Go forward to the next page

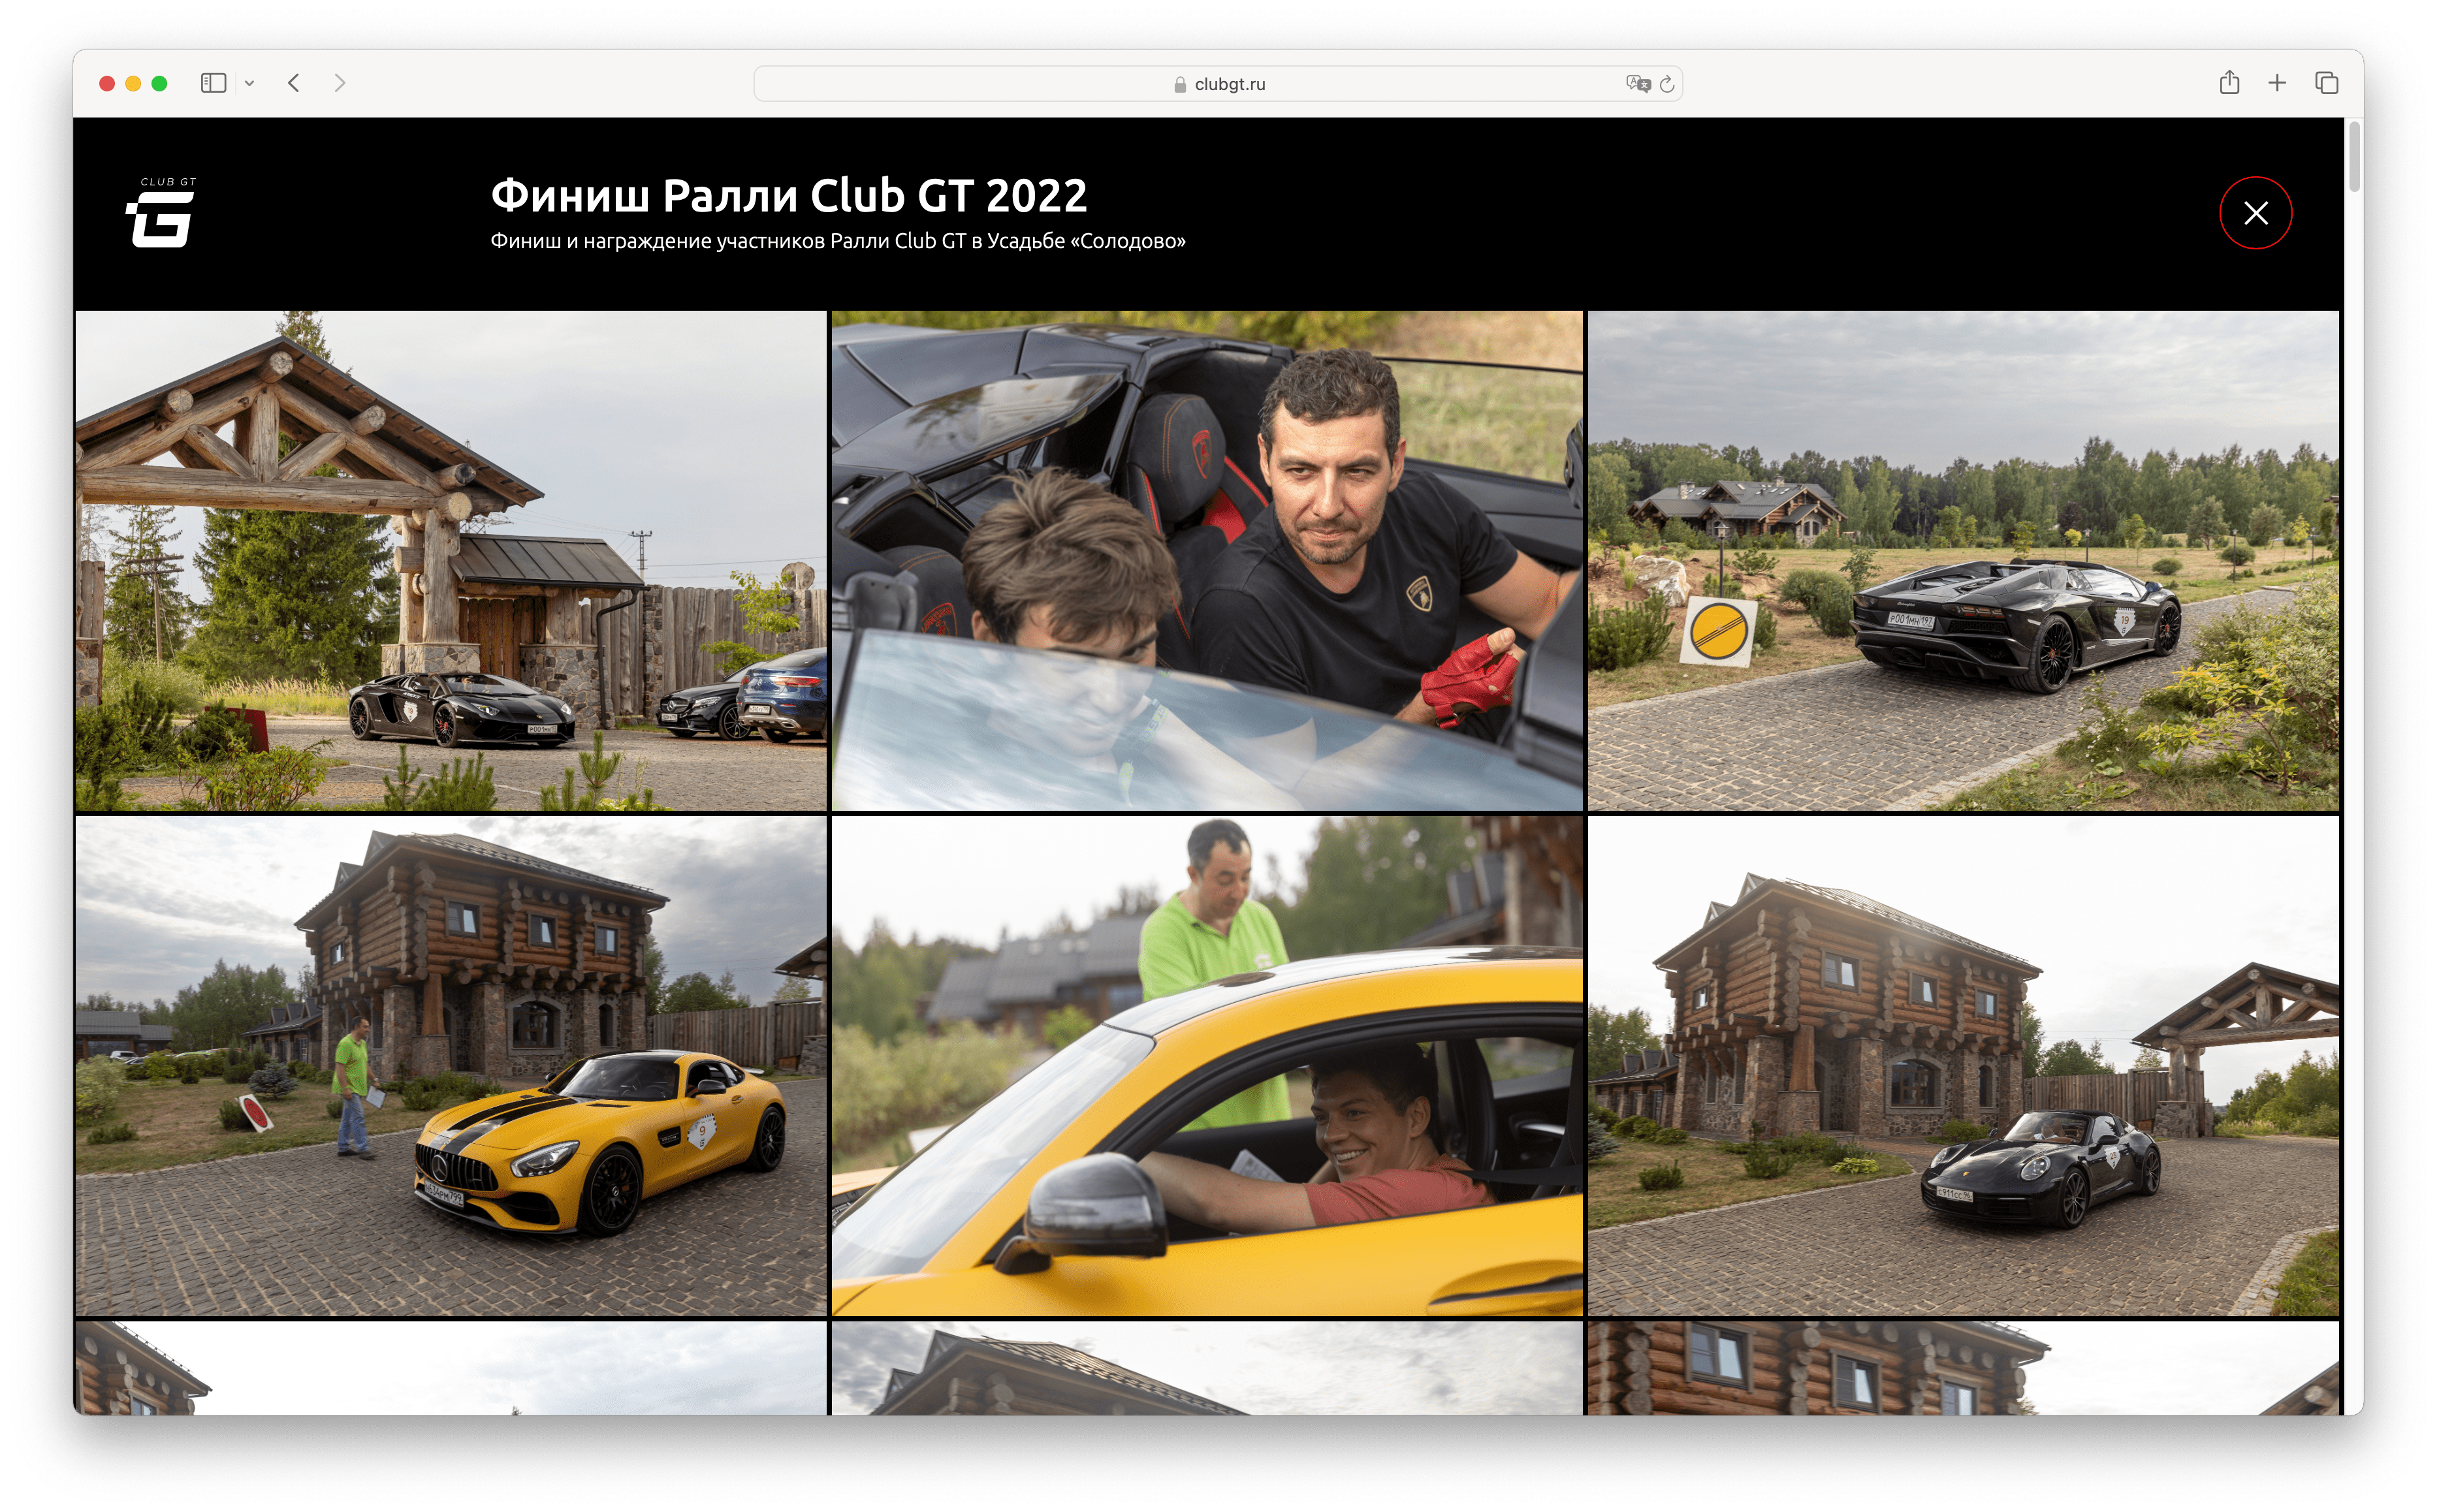tap(340, 83)
